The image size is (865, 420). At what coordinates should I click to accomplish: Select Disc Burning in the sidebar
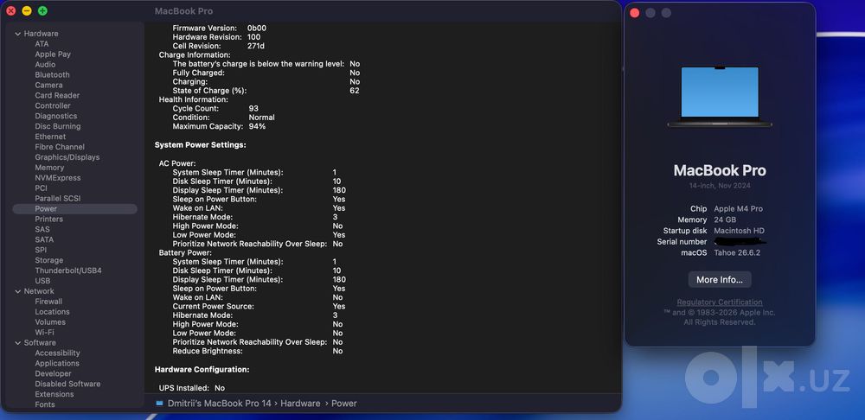coord(58,126)
